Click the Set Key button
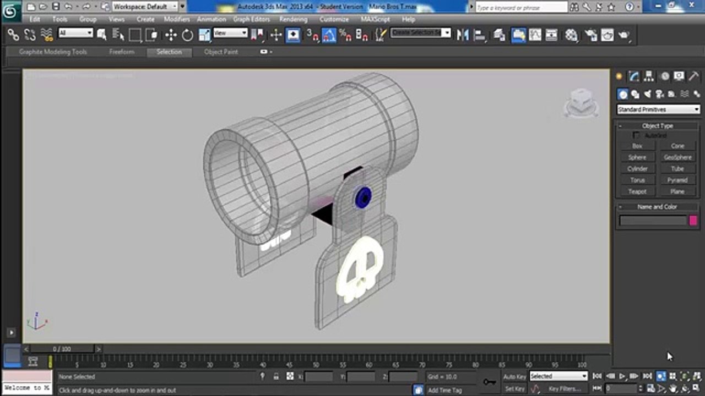 pyautogui.click(x=514, y=389)
